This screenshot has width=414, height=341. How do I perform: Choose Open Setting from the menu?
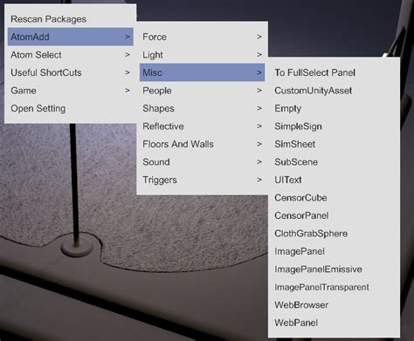(x=71, y=108)
